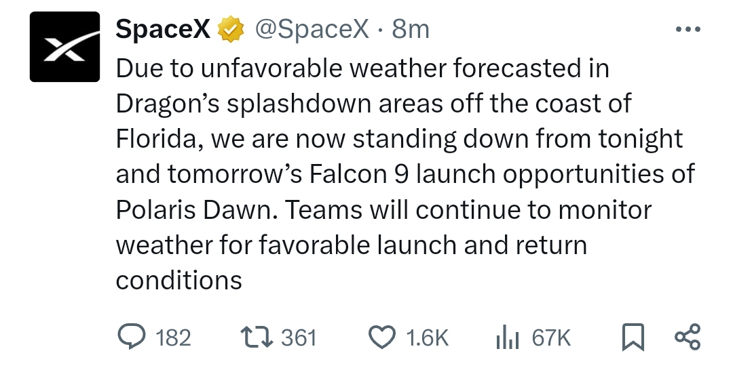Click the 1.6K likes count
The image size is (733, 370).
[428, 337]
